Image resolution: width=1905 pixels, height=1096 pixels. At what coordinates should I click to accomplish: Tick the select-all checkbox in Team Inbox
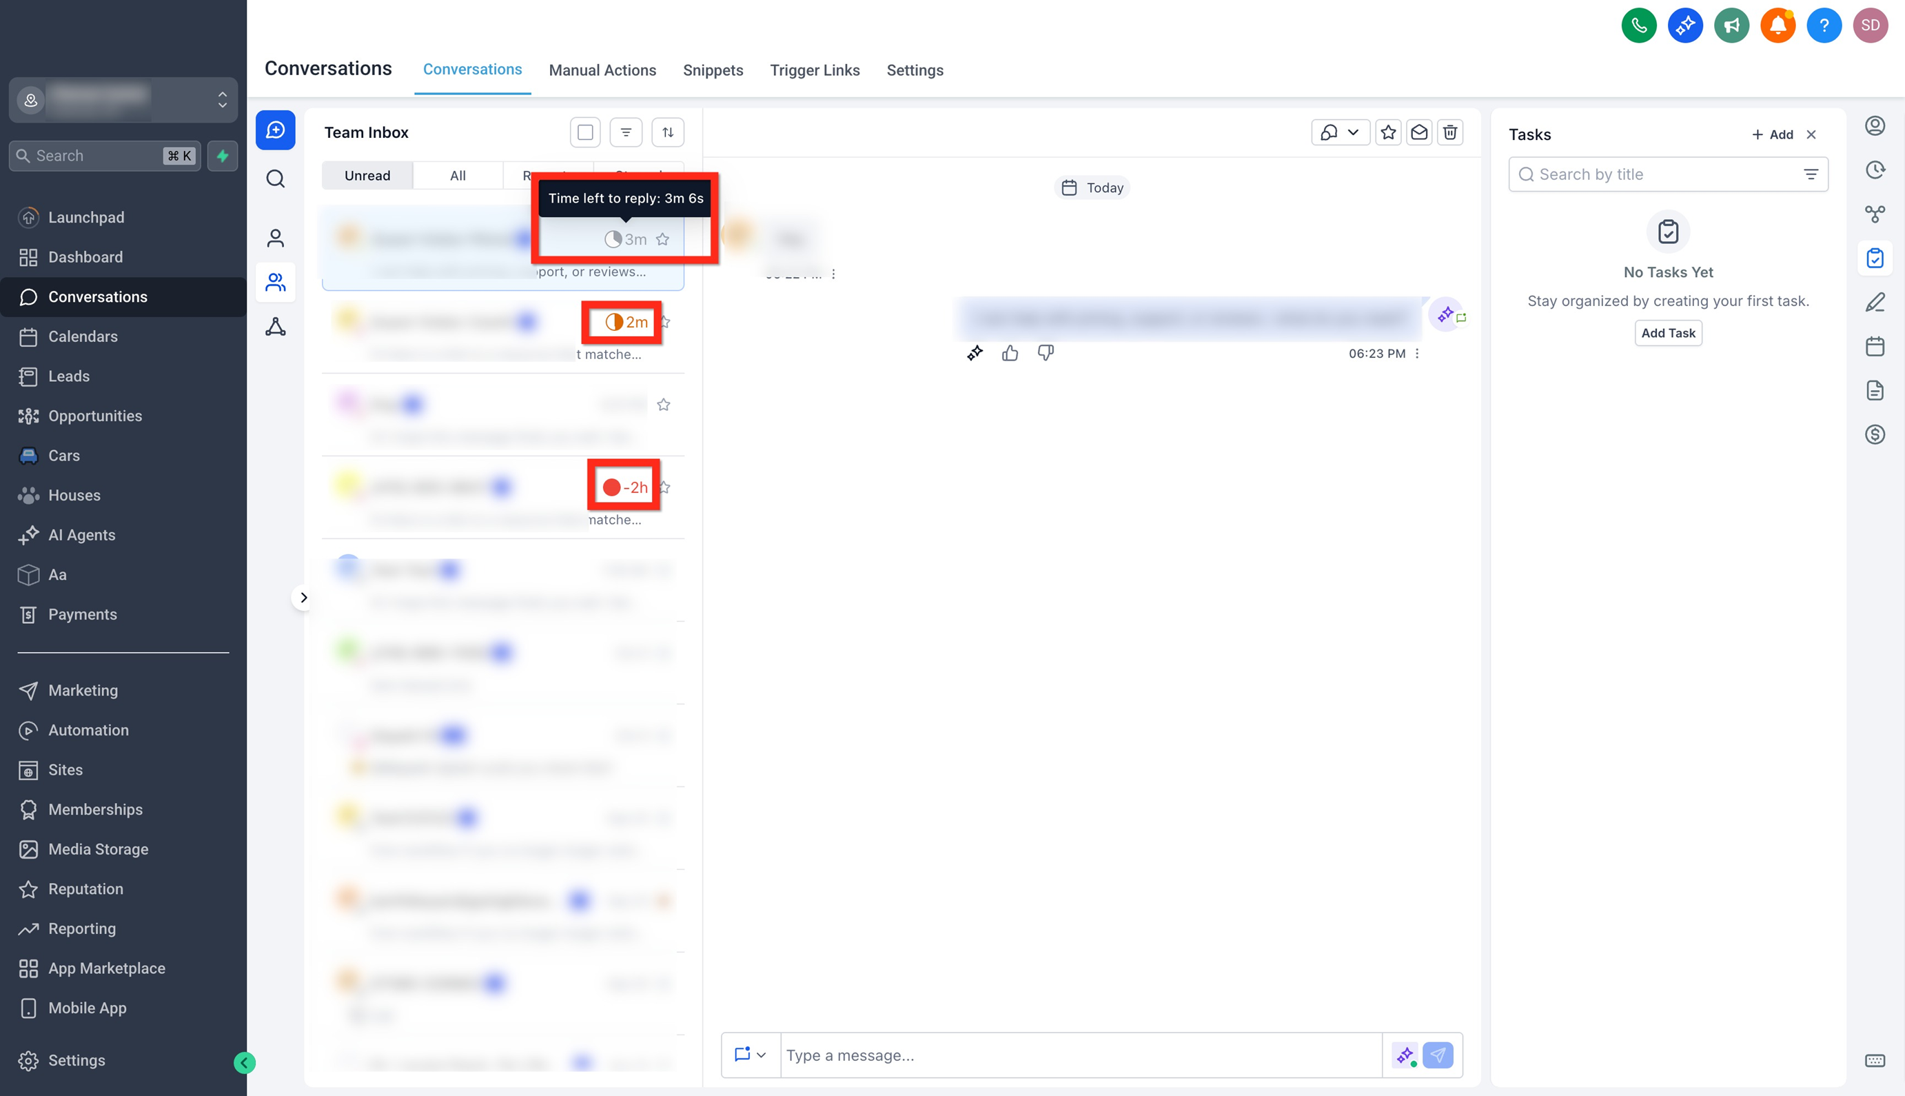tap(585, 132)
